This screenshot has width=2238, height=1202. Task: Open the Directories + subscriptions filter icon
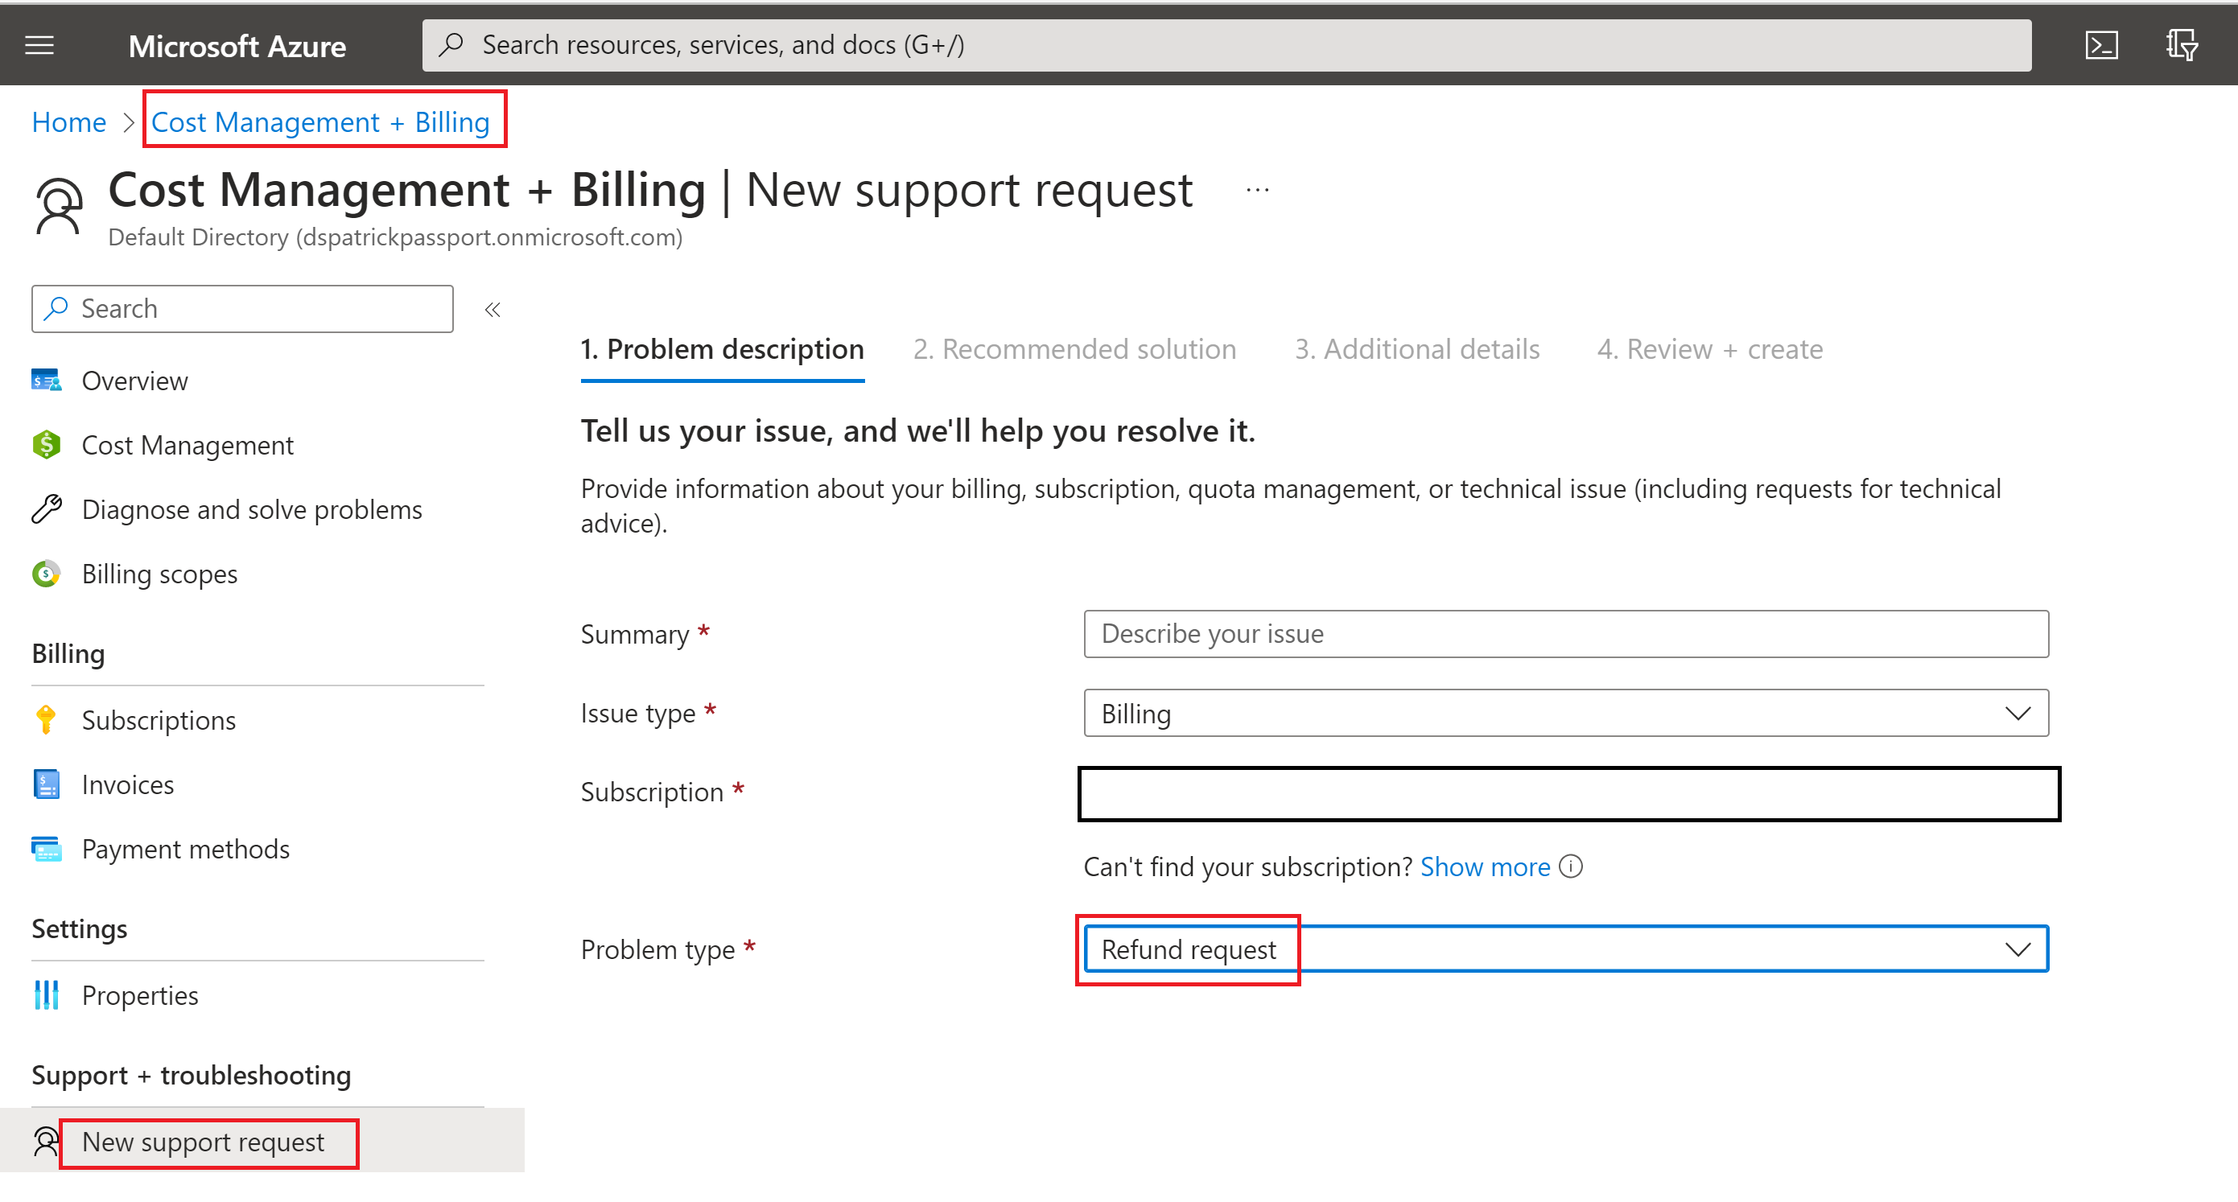2181,45
